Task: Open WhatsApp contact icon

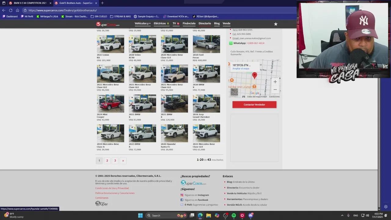Action: pos(231,43)
